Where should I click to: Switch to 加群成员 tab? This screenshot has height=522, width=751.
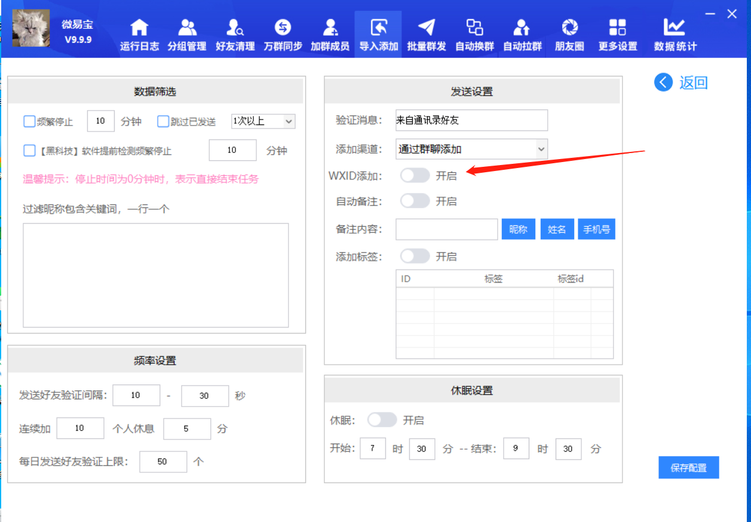[330, 35]
